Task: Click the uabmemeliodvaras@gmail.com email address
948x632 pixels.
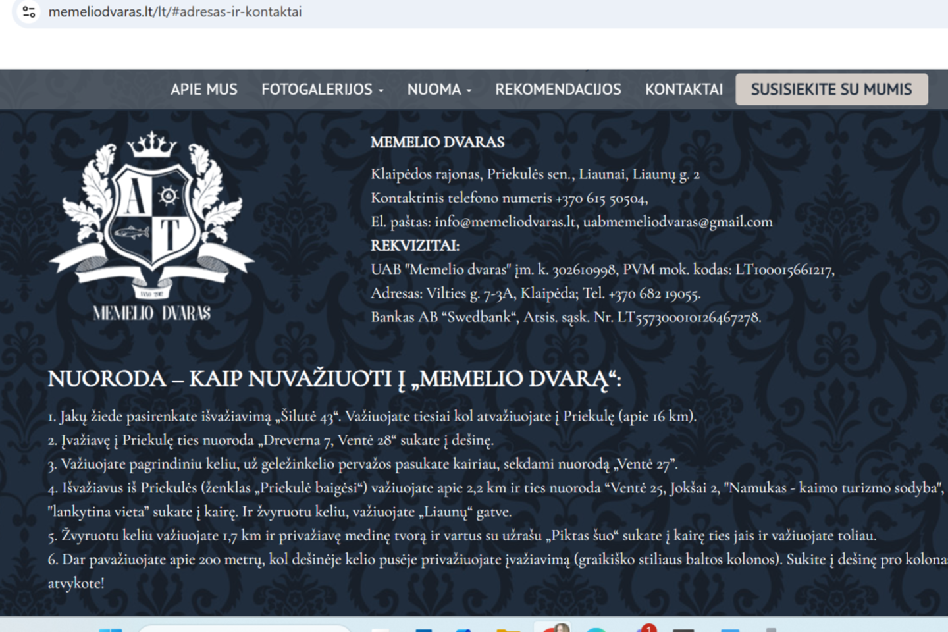Action: (677, 222)
